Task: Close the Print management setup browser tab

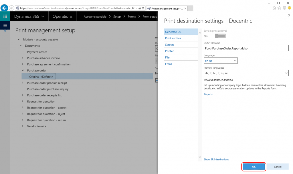Action: click(x=185, y=8)
